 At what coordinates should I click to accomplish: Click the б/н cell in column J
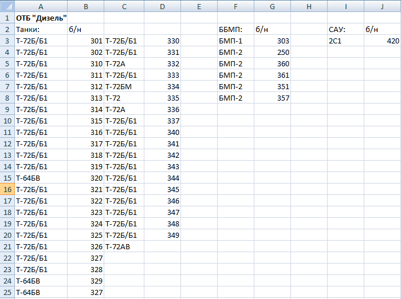click(x=382, y=29)
